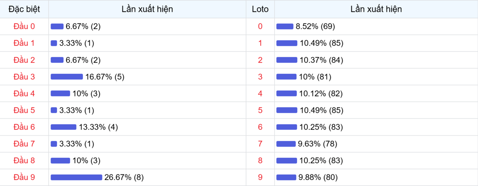The height and width of the screenshot is (186, 478).
Task: Click the 8.52% progress bar for Loto 0
Action: (284, 27)
